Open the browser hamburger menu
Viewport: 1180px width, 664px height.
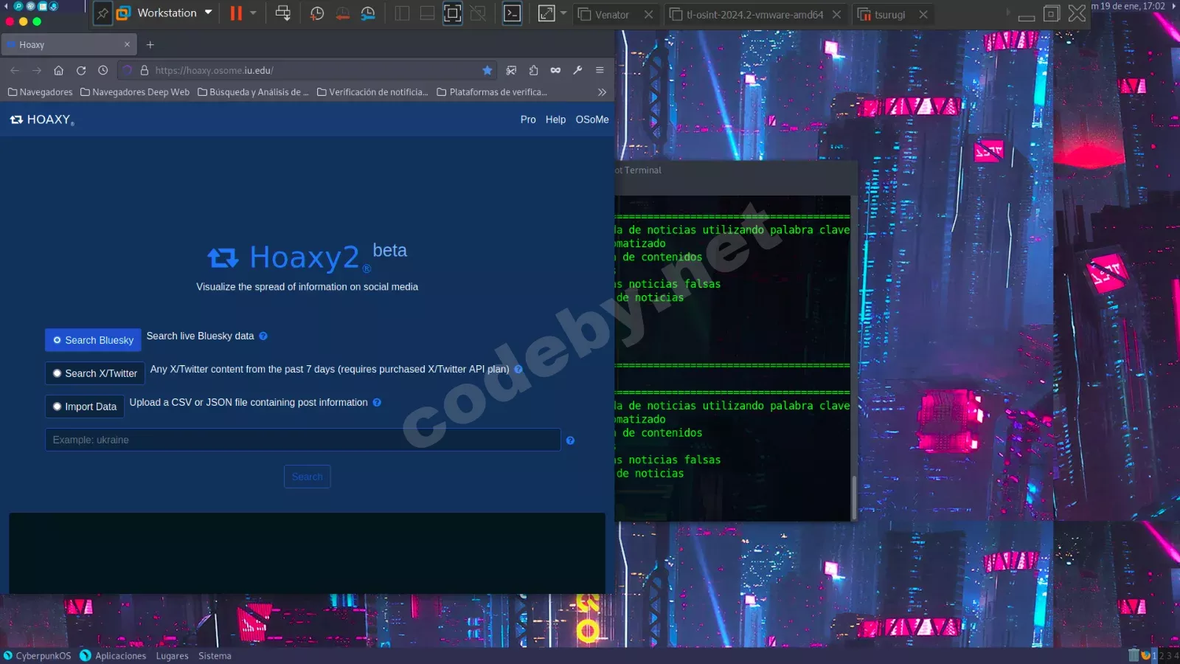pos(600,70)
